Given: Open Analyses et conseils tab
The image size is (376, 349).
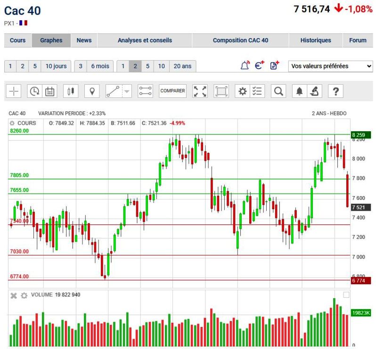Looking at the screenshot, I should click(145, 40).
